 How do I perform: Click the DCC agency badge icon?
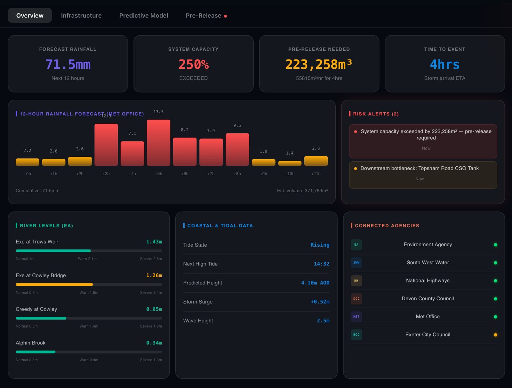coord(356,298)
